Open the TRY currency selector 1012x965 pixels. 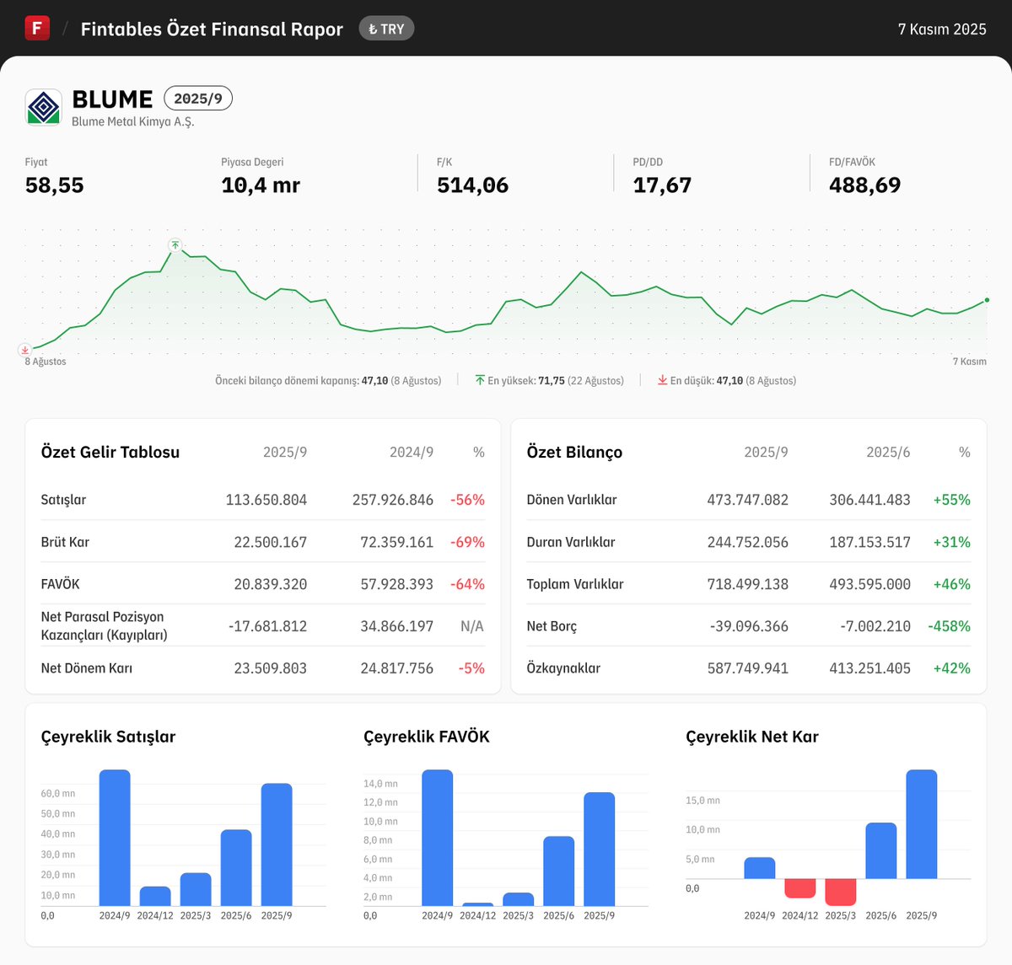point(386,28)
